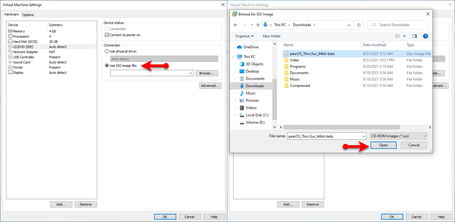Select the Sound Card device icon
Image resolution: width=455 pixels, height=222 pixels.
pos(10,62)
